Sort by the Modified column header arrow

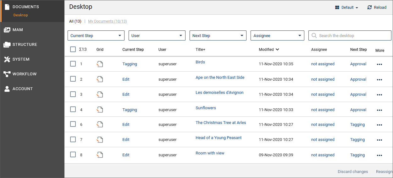pyautogui.click(x=277, y=50)
